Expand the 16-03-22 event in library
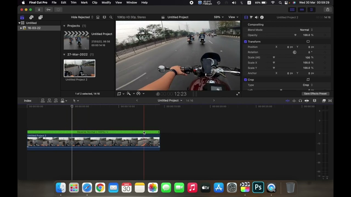This screenshot has height=197, width=351. click(x=21, y=28)
